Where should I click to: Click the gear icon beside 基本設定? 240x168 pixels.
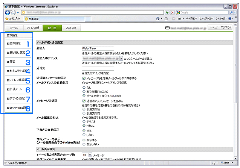click(x=8, y=44)
